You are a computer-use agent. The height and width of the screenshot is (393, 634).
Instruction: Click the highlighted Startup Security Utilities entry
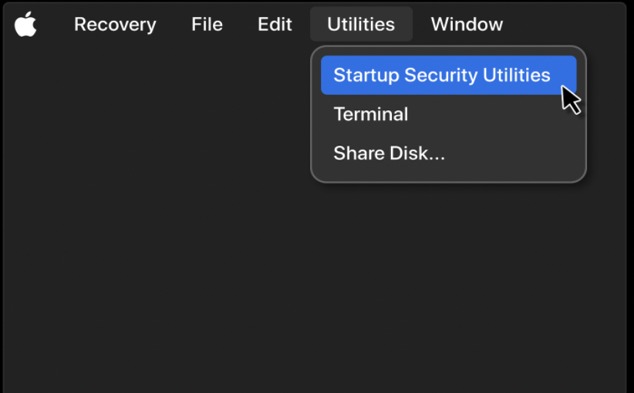[x=442, y=75]
